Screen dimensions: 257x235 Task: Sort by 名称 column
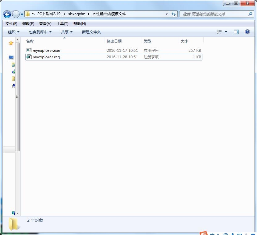pyautogui.click(x=65, y=41)
